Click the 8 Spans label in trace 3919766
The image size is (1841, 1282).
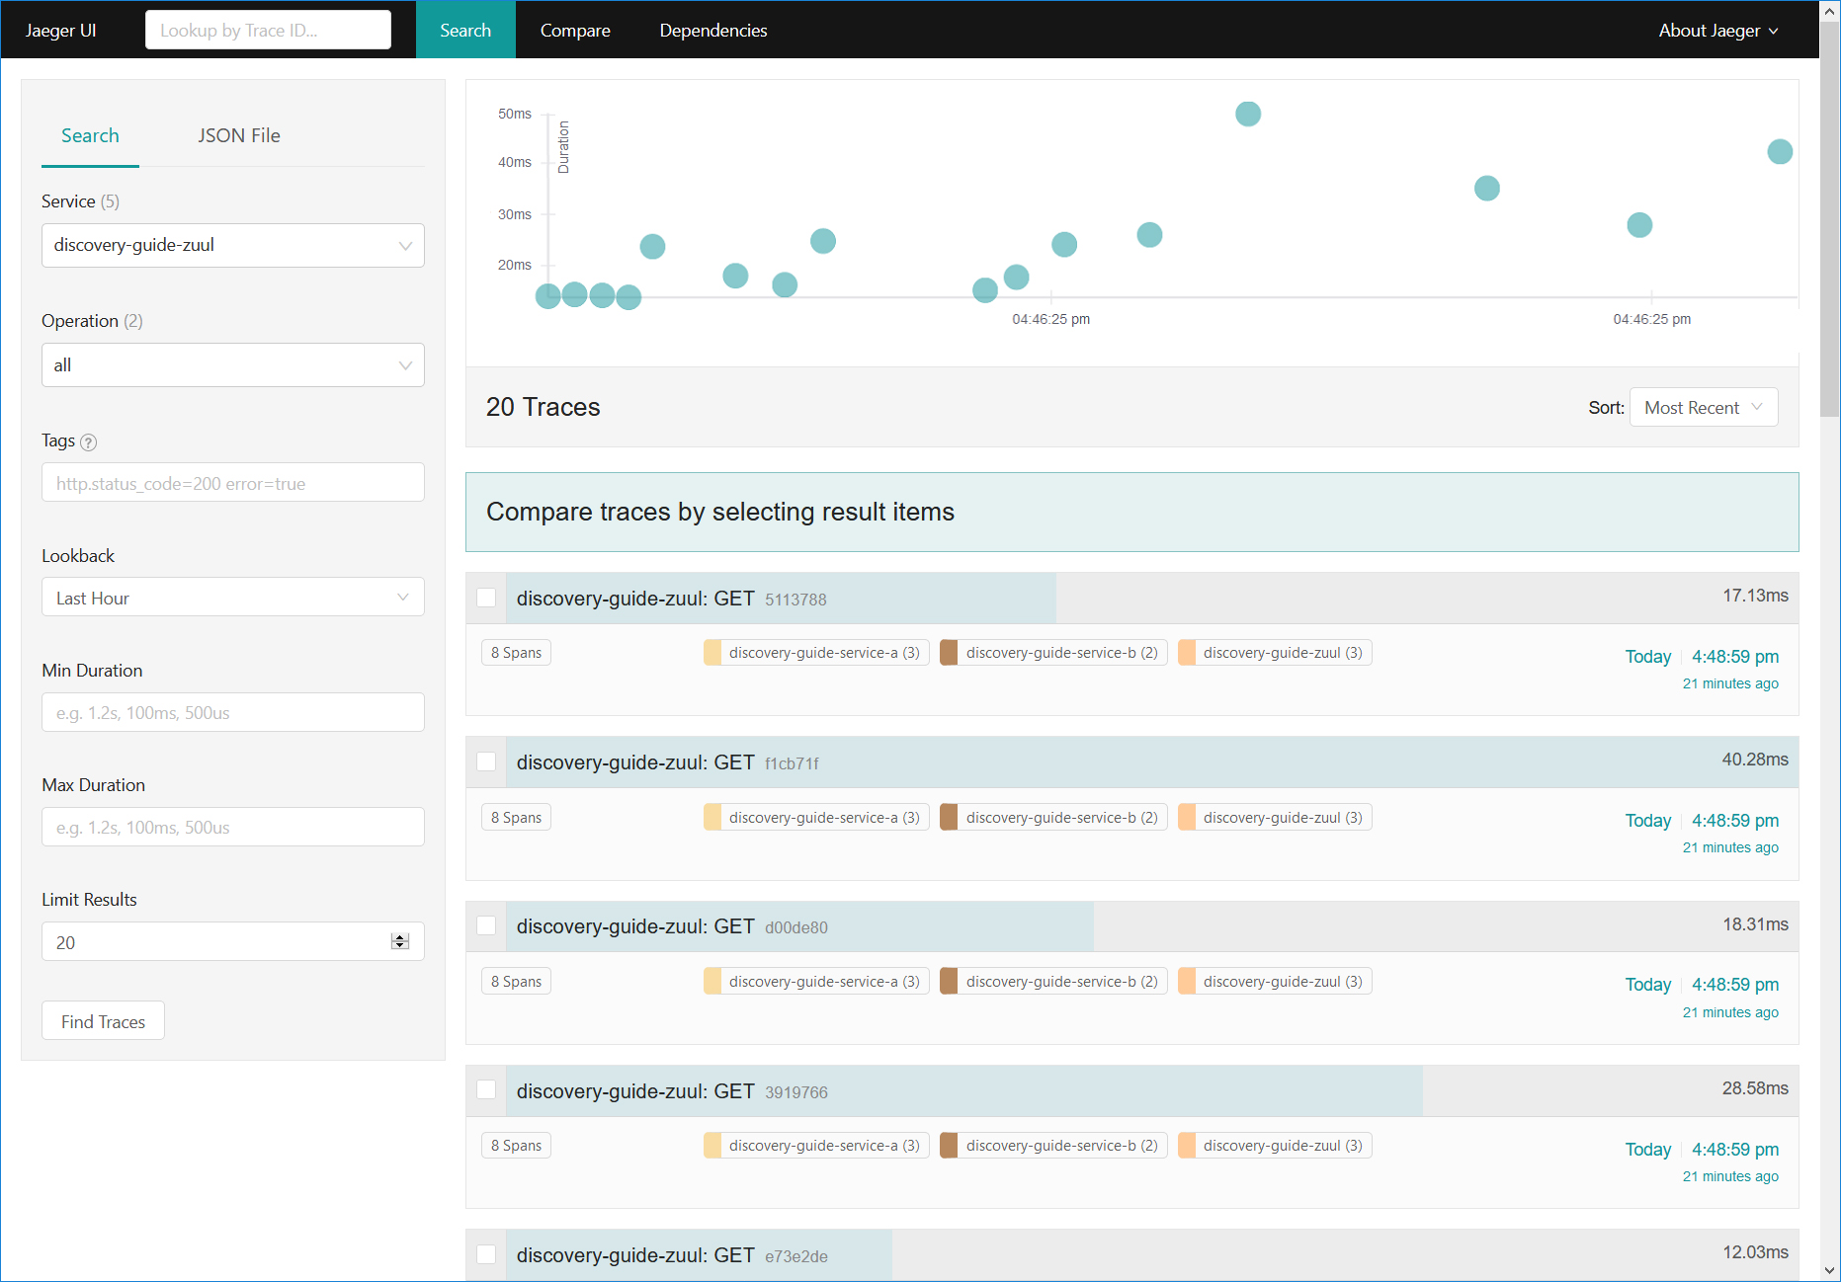click(516, 1146)
